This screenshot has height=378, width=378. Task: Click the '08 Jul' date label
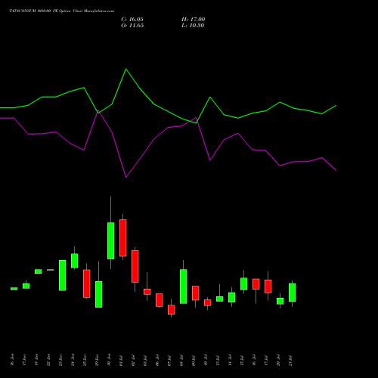click(181, 360)
